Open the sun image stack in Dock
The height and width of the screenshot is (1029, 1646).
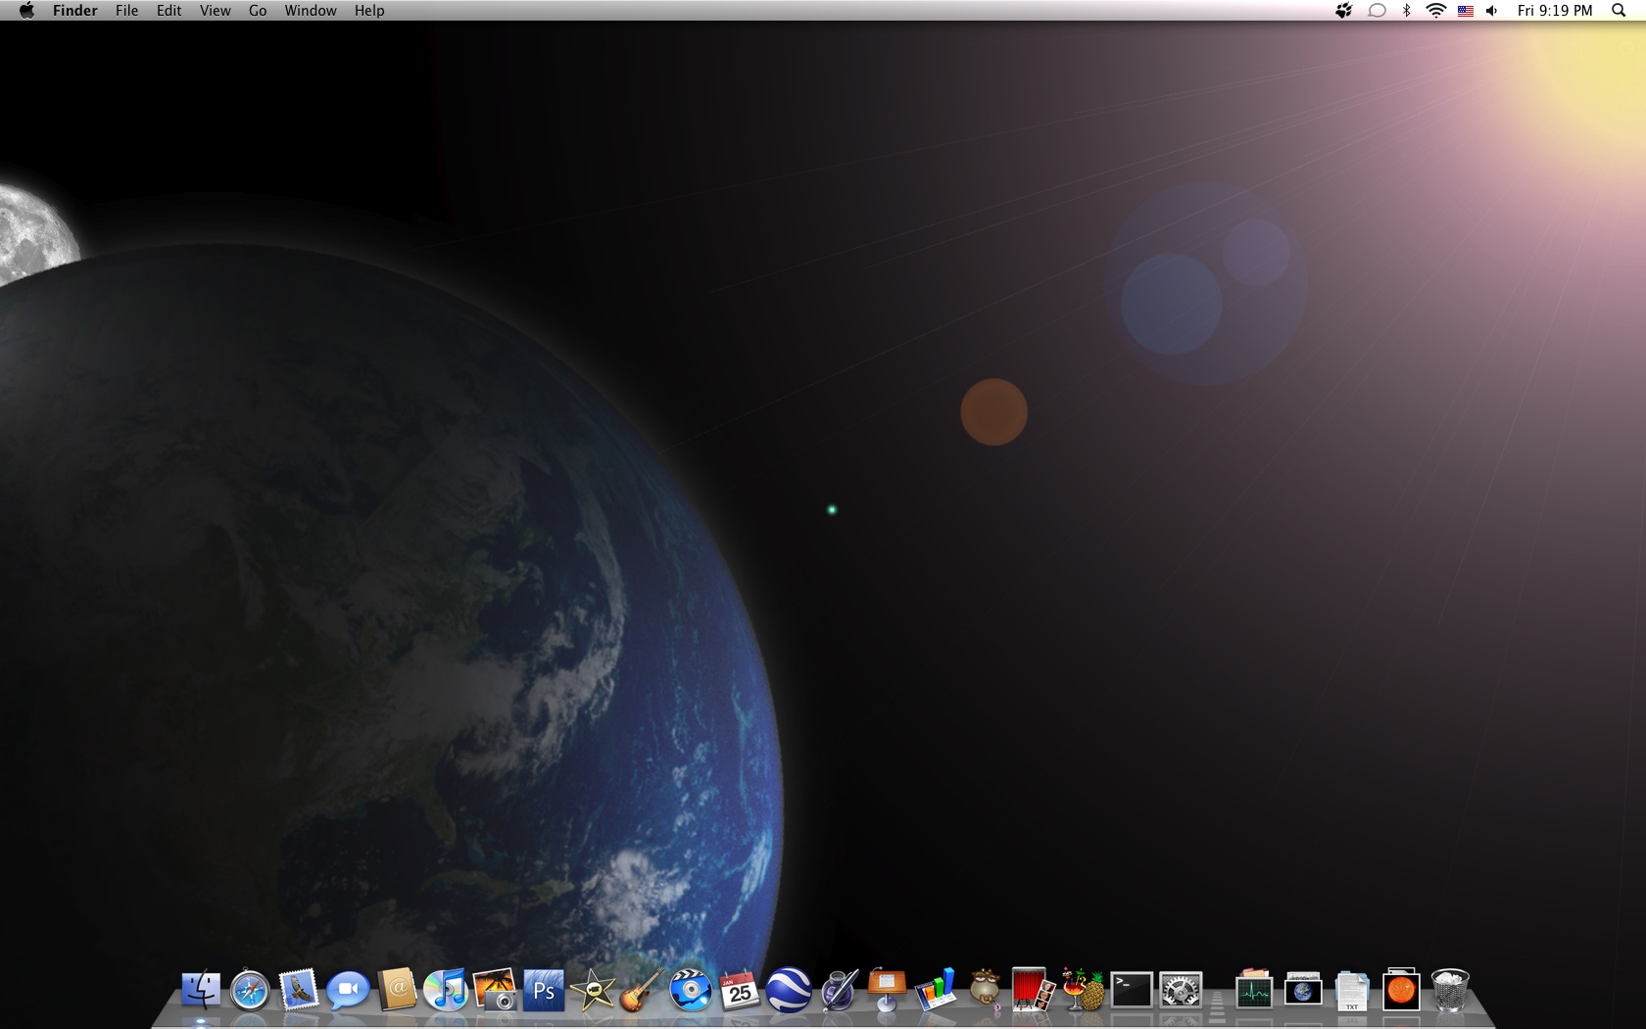click(1401, 990)
